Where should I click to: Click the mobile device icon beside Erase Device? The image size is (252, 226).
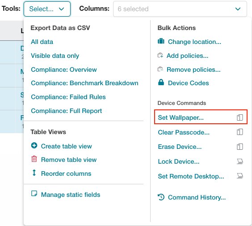(240, 147)
